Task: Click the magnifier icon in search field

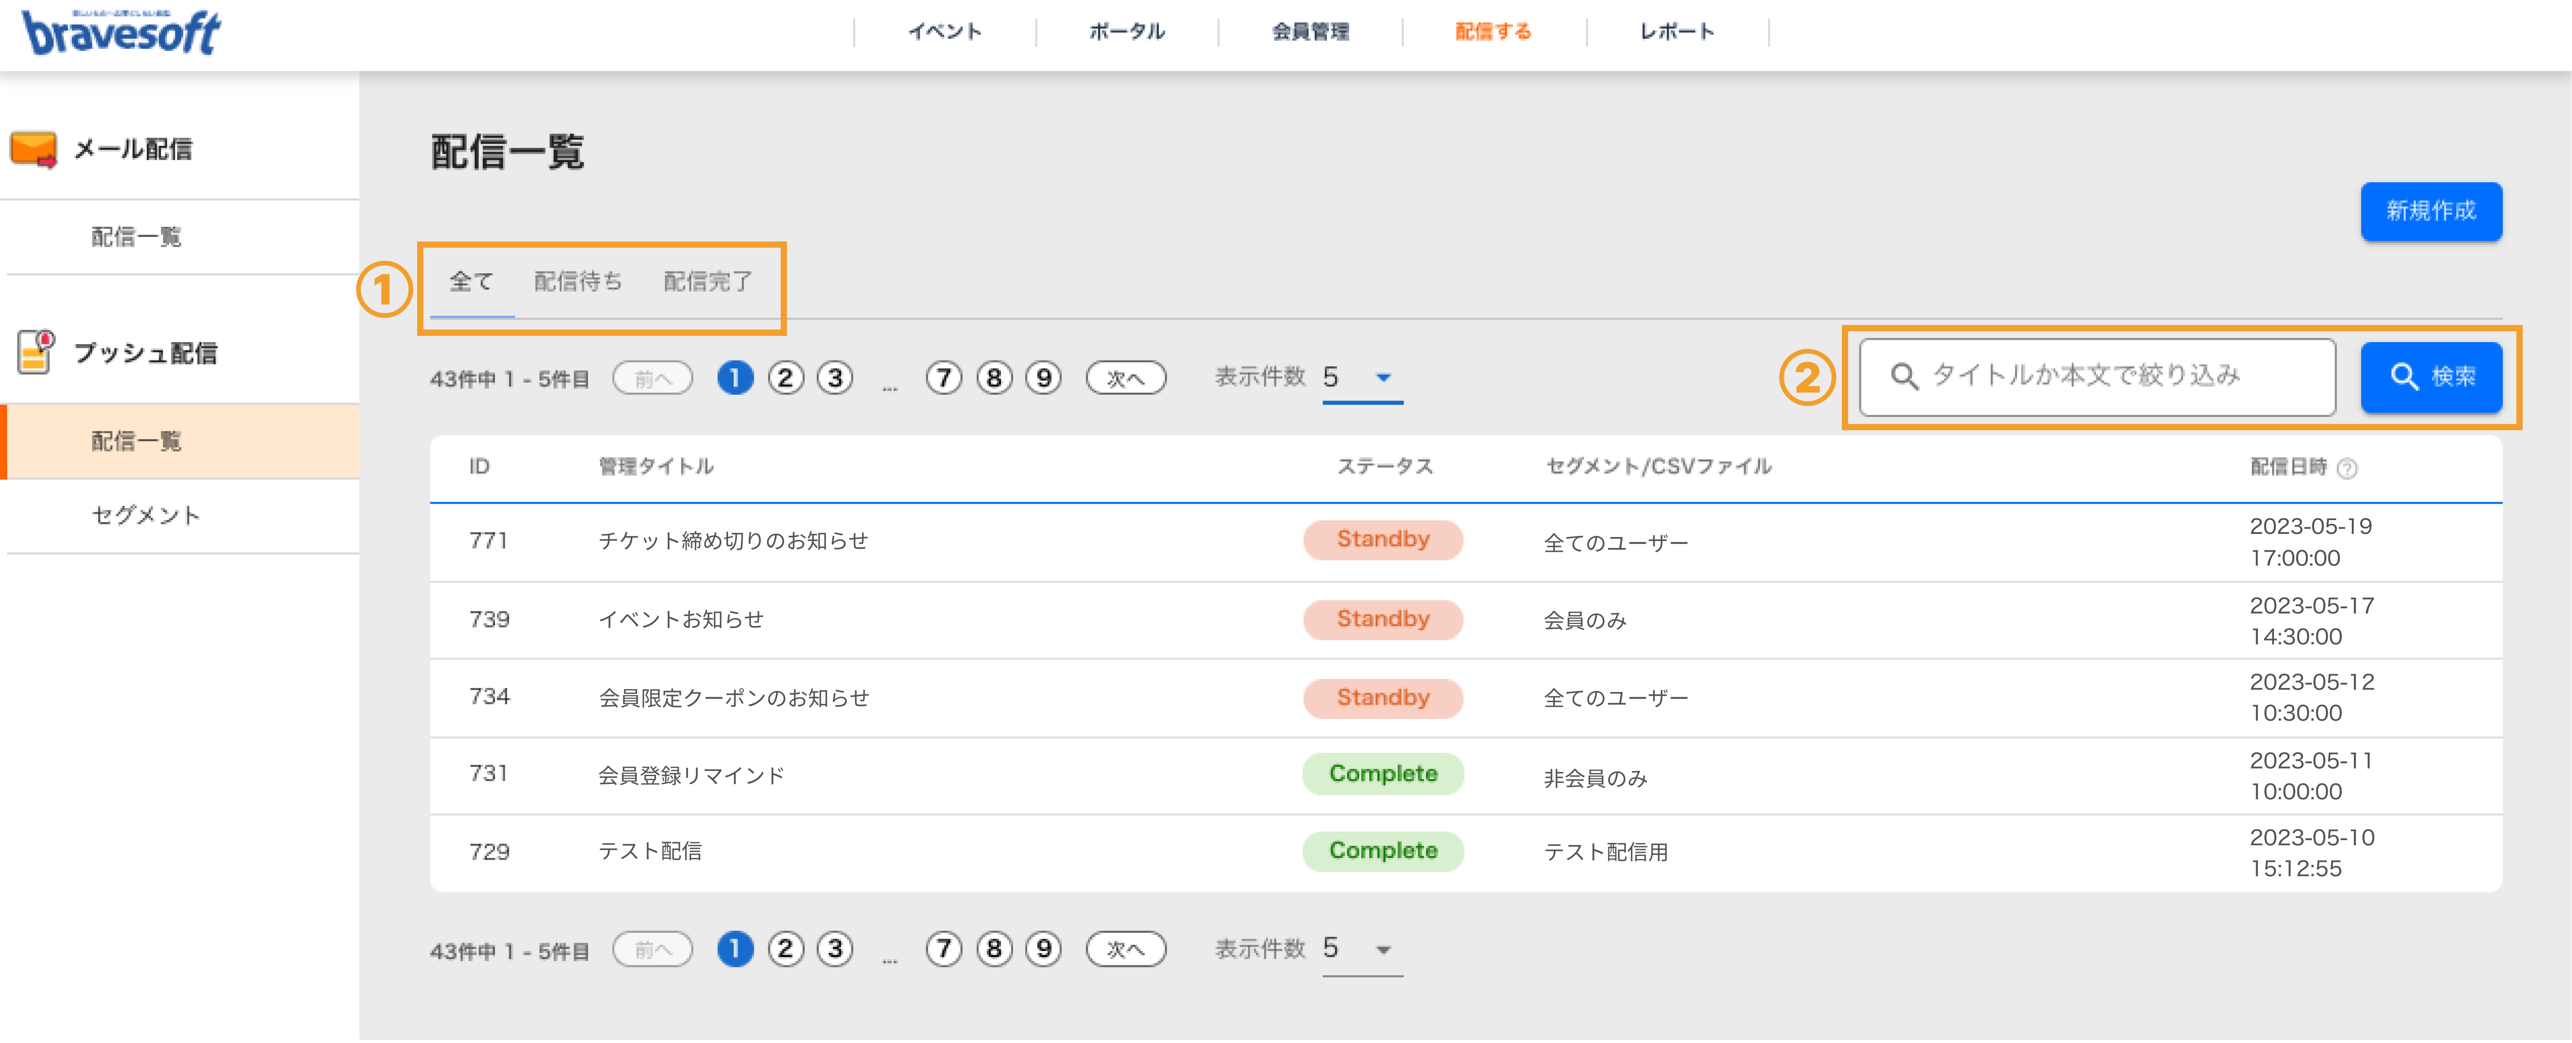Action: [1904, 376]
